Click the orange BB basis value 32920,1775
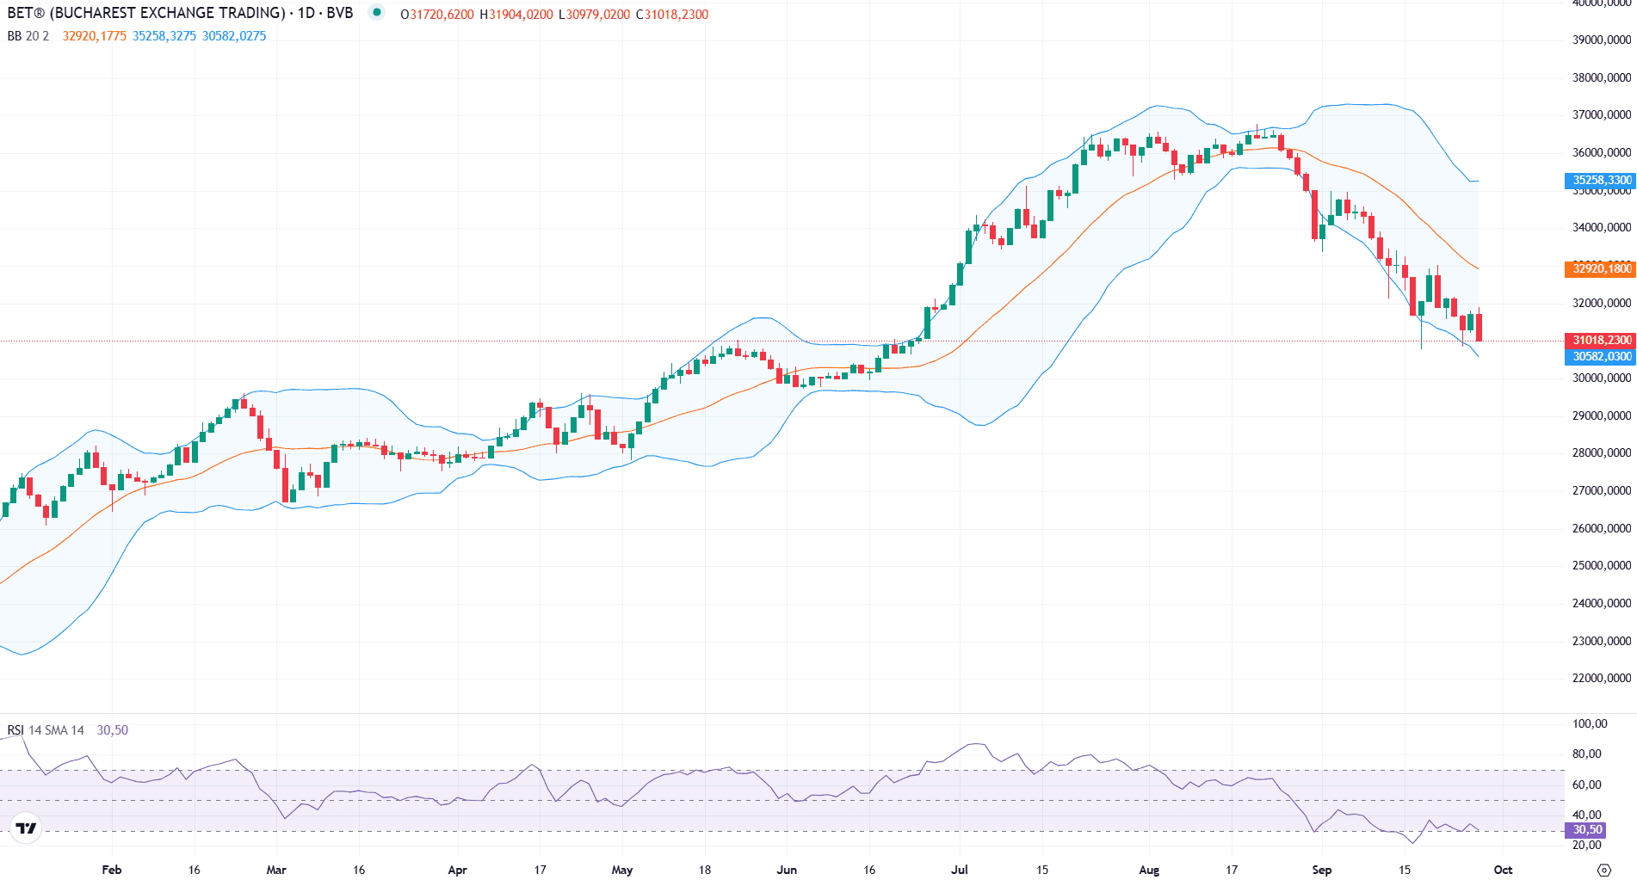Viewport: 1637px width, 886px height. (94, 36)
